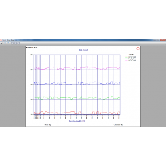This screenshot has height=166, width=166.
Task: Switch to fit page width view
Action: click(12, 43)
